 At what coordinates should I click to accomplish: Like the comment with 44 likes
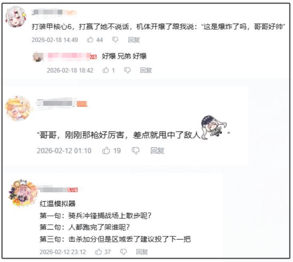click(90, 40)
